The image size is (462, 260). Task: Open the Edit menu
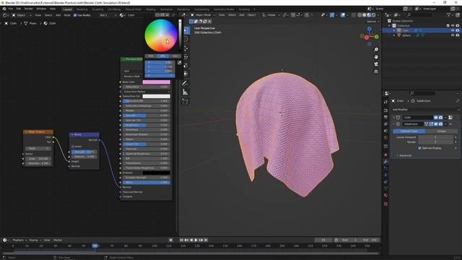coord(19,9)
